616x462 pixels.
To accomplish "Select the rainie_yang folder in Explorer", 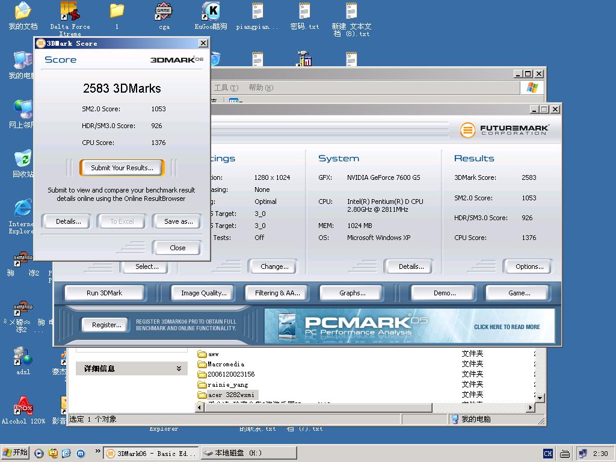I will click(223, 384).
